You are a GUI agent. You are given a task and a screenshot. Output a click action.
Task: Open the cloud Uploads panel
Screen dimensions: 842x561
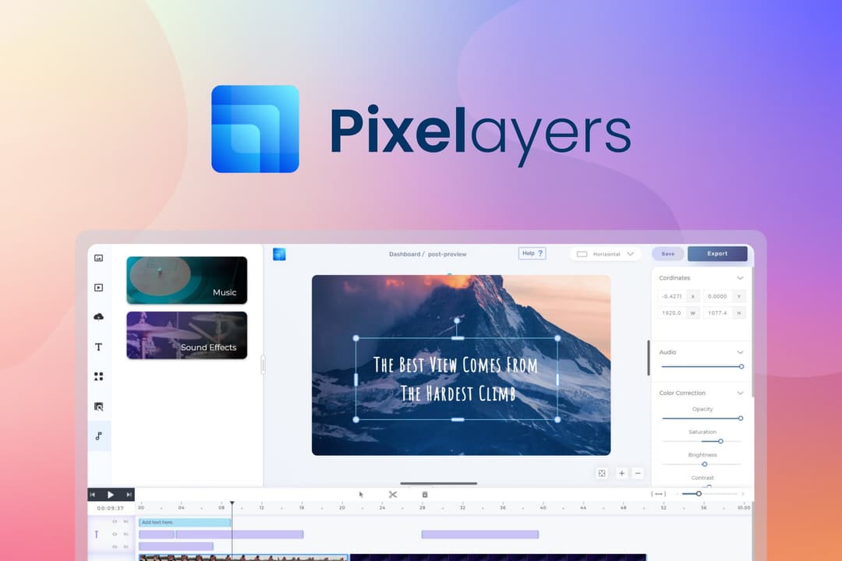point(99,317)
